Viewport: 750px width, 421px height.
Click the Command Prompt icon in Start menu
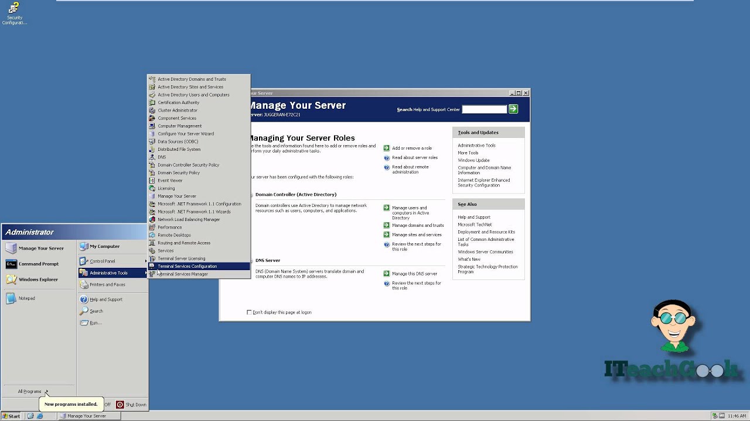(x=11, y=264)
